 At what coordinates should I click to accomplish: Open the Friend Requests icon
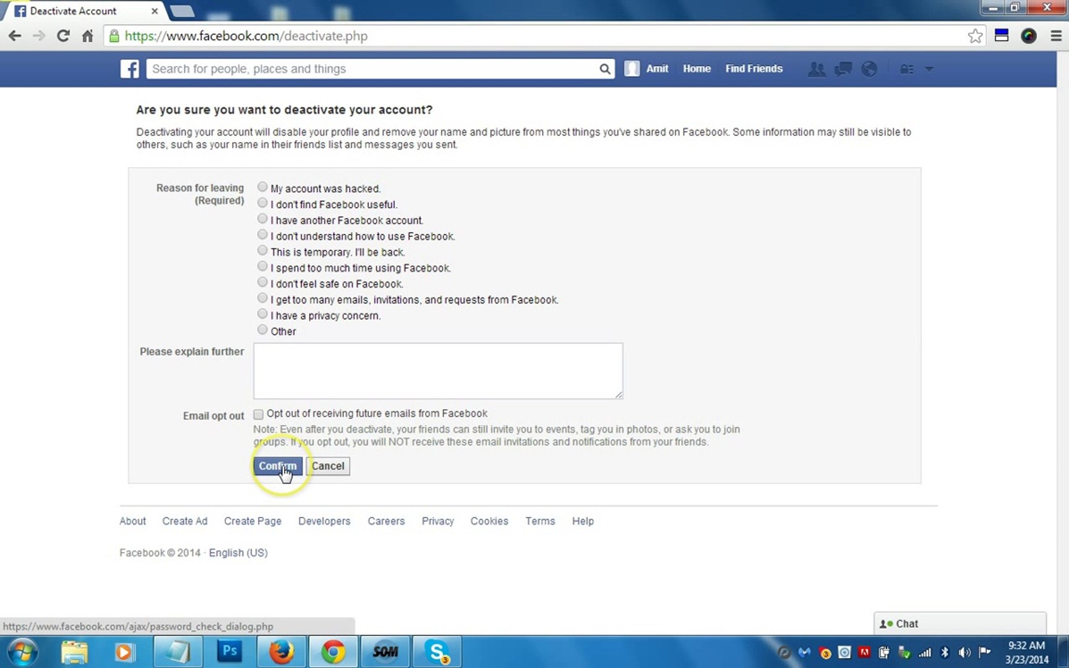(816, 69)
